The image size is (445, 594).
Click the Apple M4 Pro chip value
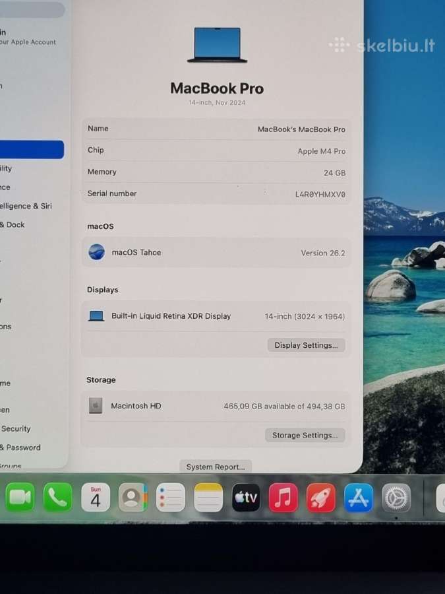click(322, 151)
